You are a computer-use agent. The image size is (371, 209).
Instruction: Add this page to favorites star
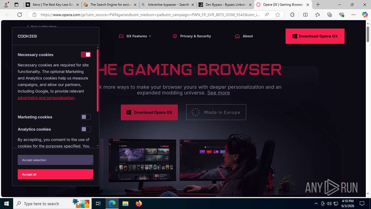coord(278,15)
